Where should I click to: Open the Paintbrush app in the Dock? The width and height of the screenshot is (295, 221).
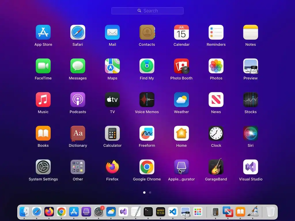coord(253,212)
